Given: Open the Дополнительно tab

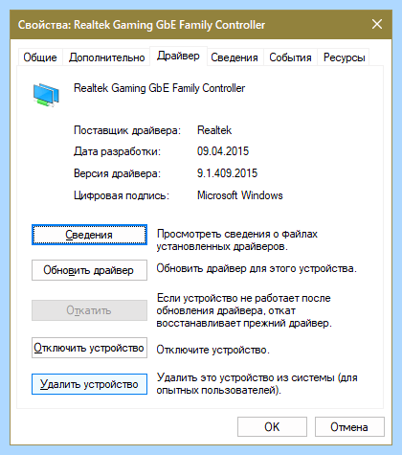Looking at the screenshot, I should [106, 57].
